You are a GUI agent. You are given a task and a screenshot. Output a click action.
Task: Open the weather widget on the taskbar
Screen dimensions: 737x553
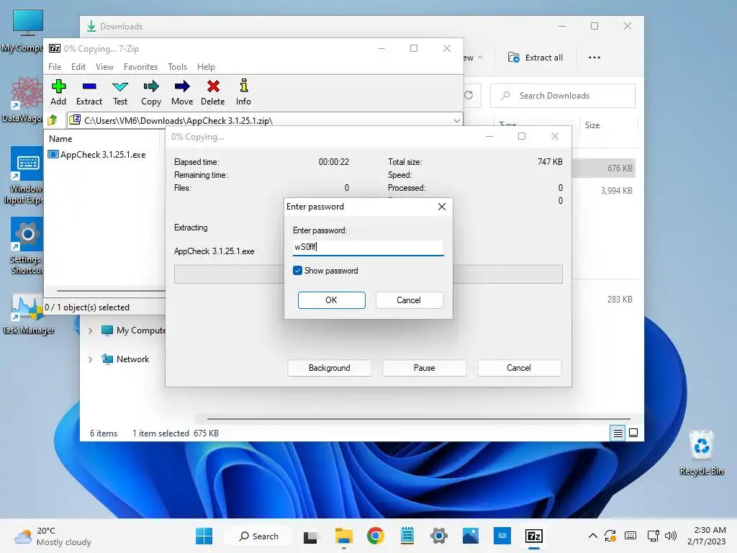53,536
